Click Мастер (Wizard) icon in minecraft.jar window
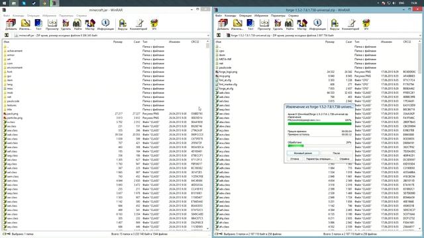Image resolution: width=424 pixels, height=238 pixels. pos(90,24)
